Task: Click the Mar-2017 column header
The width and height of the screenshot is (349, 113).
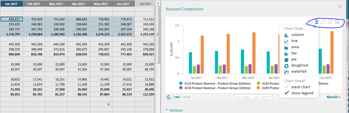Action: click(56, 4)
